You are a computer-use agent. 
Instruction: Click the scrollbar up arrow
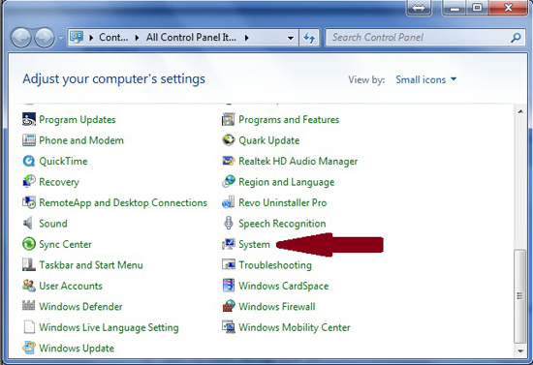point(520,111)
